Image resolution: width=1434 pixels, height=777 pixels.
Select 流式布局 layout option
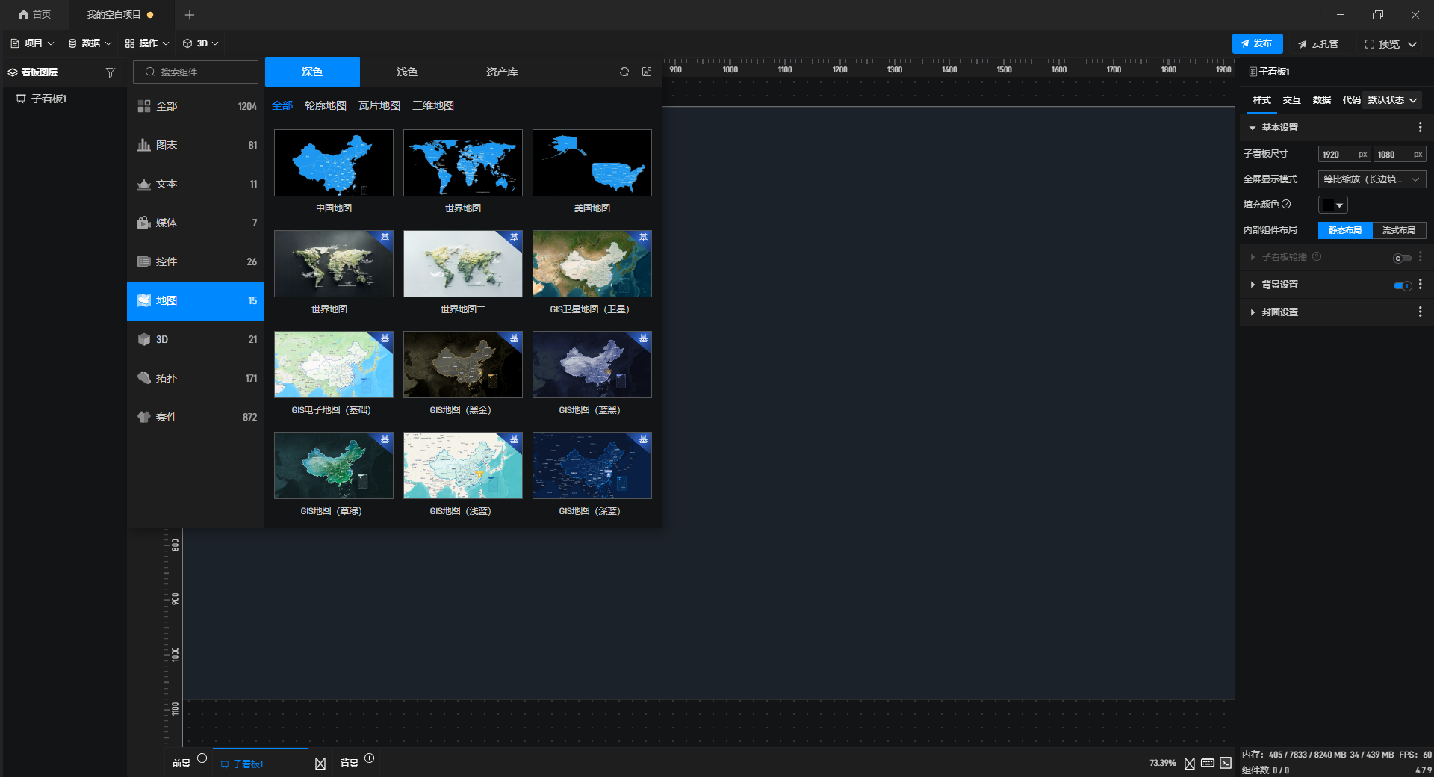(x=1399, y=230)
